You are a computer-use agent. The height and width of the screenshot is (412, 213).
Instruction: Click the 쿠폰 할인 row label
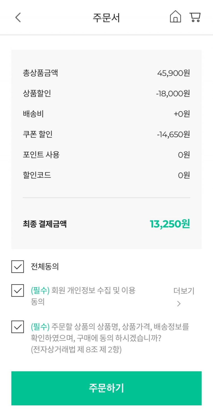[x=38, y=134]
